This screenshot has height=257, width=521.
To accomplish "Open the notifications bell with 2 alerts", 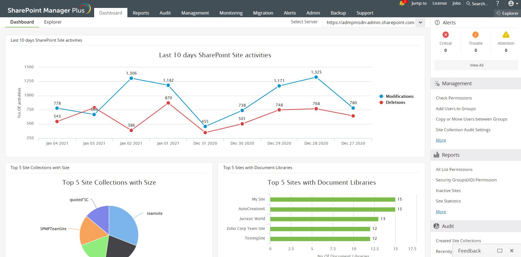I will [x=402, y=3].
